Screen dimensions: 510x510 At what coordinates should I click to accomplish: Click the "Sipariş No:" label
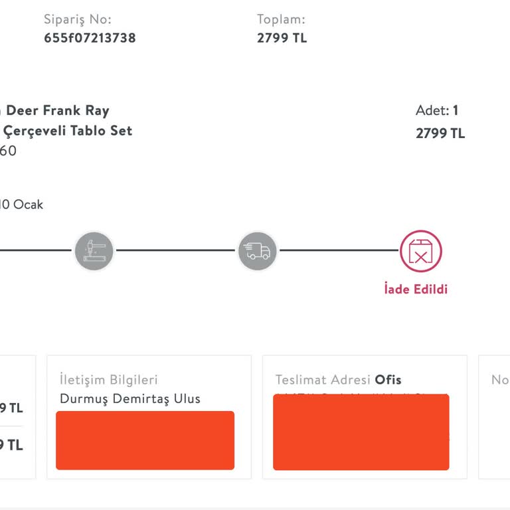78,19
